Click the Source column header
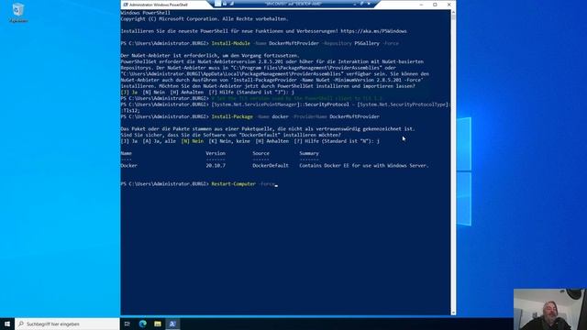Image resolution: width=587 pixels, height=330 pixels. pyautogui.click(x=260, y=153)
